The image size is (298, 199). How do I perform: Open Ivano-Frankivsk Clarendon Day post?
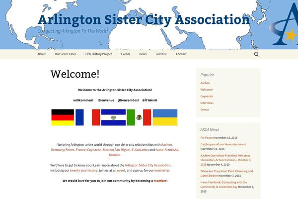pyautogui.click(x=223, y=185)
